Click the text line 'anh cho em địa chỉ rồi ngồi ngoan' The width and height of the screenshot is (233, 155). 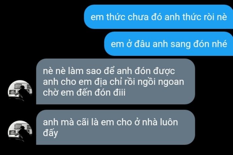(x=113, y=82)
